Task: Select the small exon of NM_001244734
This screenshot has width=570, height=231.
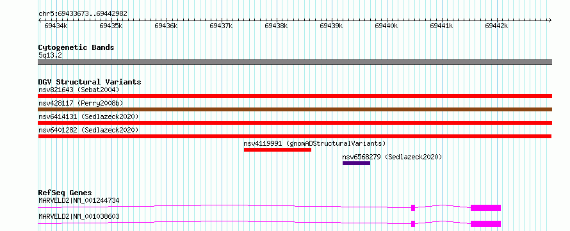Action: (413, 208)
